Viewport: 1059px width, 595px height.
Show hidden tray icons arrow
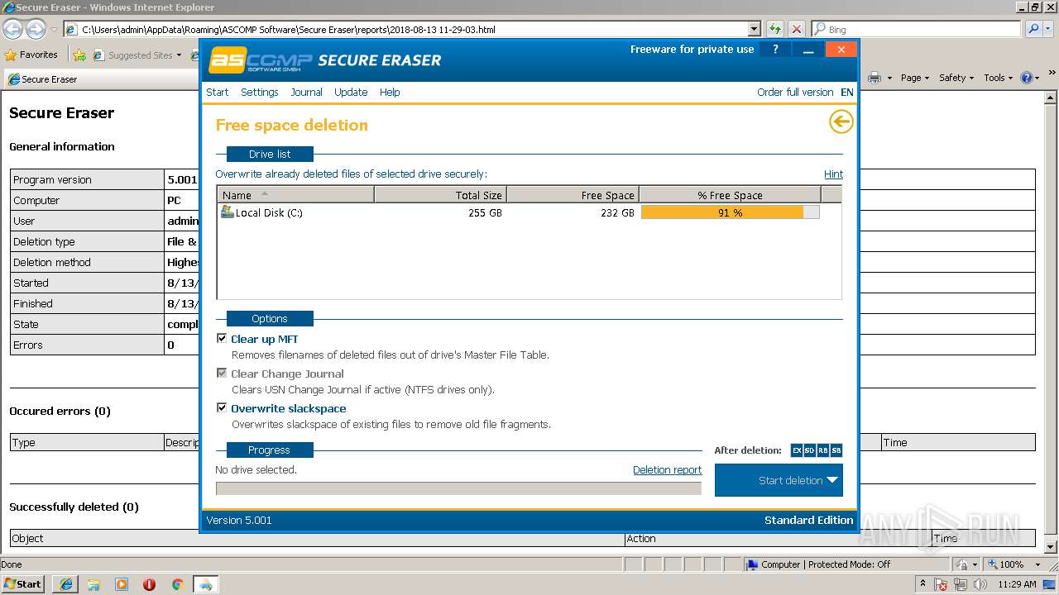[x=922, y=584]
